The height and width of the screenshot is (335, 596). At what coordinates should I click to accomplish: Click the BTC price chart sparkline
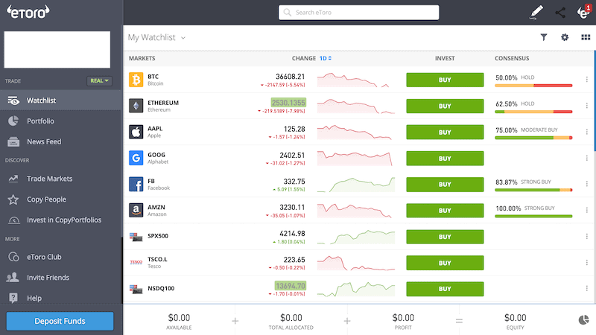(356, 80)
